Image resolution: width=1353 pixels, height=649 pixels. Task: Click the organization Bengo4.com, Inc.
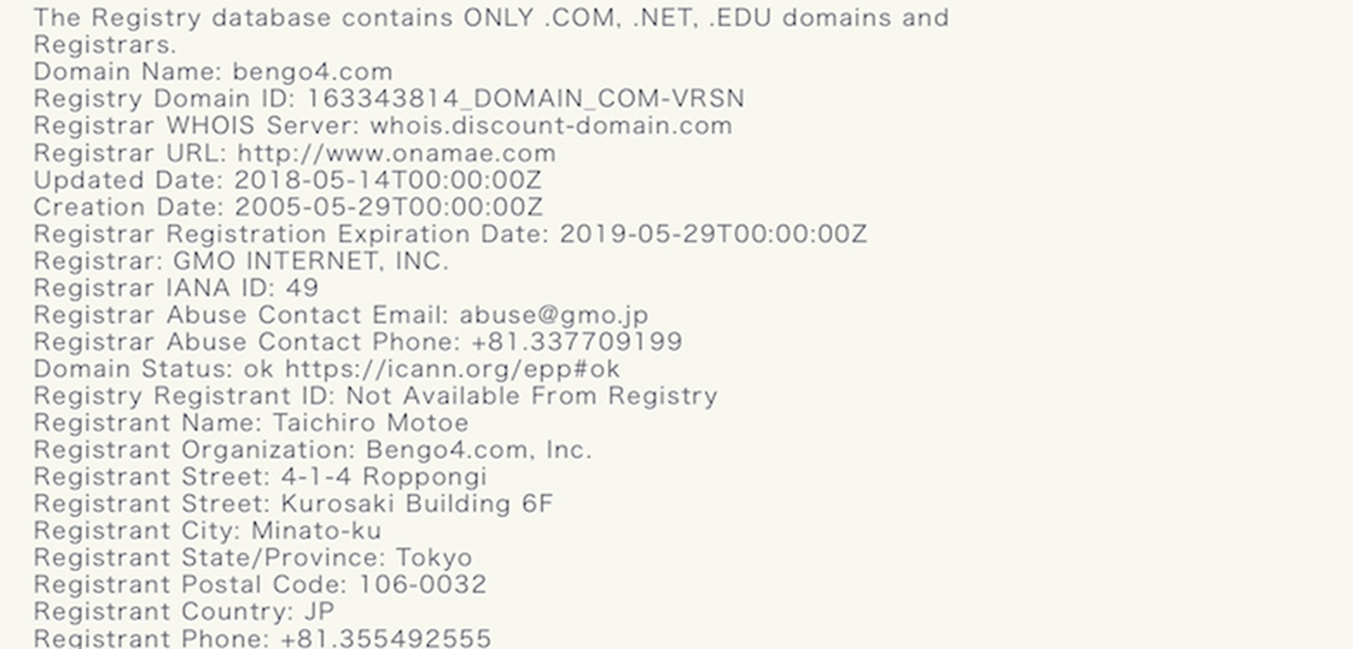pos(479,450)
